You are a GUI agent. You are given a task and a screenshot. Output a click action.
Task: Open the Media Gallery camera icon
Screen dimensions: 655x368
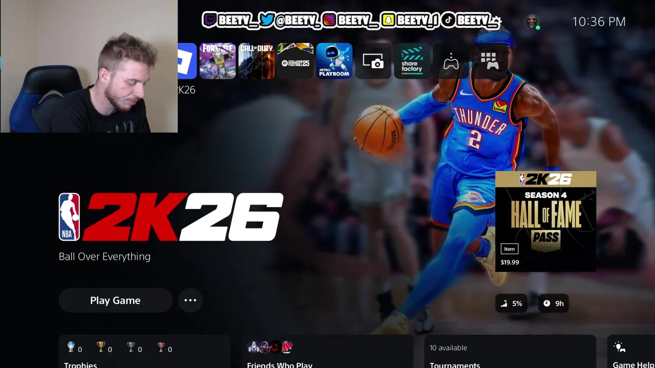(373, 61)
